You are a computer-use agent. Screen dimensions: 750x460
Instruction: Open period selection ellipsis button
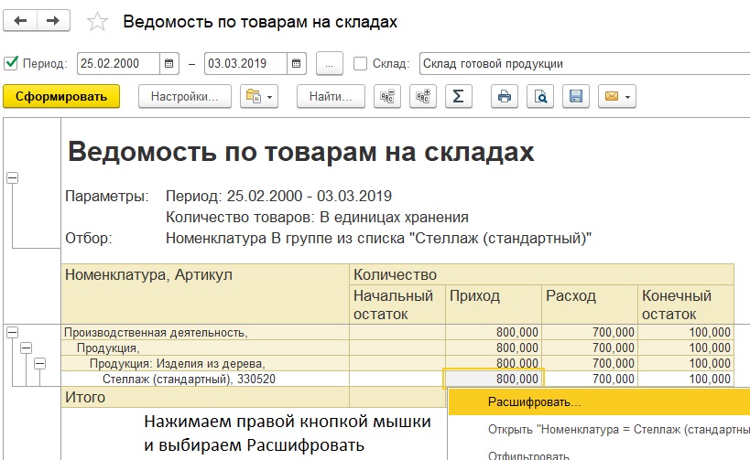click(x=329, y=63)
